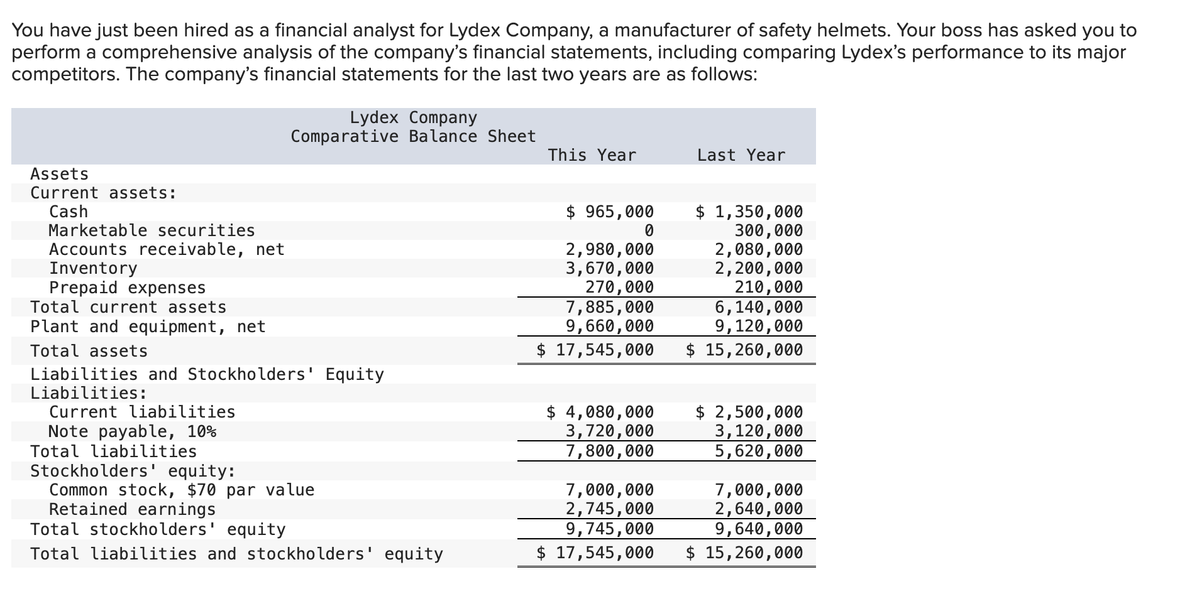
Task: Click the 'Total assets' row label
Action: point(89,351)
